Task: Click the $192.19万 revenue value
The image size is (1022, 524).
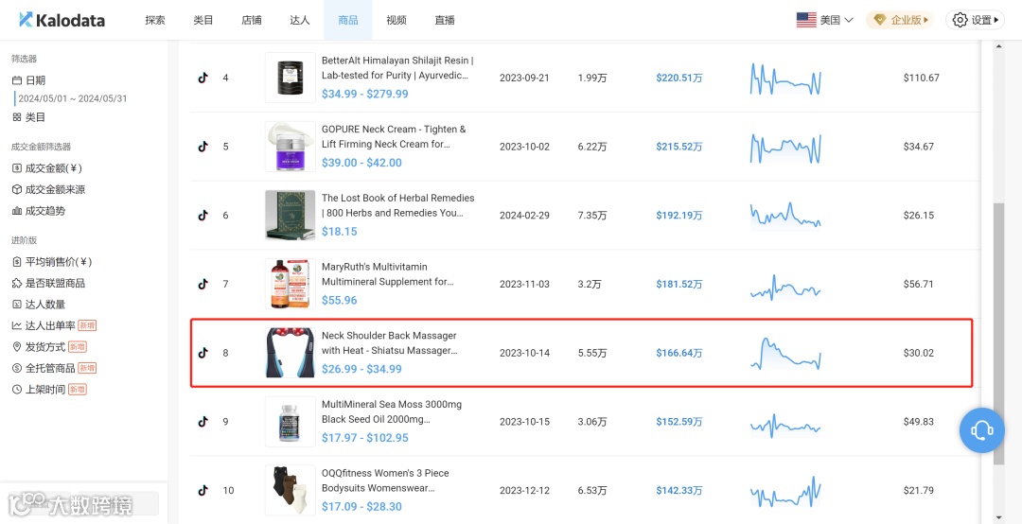Action: pos(679,215)
